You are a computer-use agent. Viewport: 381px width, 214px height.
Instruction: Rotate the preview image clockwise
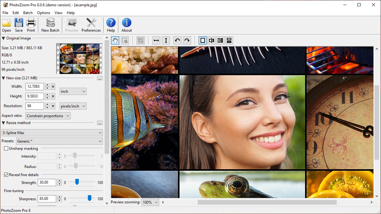(x=186, y=40)
